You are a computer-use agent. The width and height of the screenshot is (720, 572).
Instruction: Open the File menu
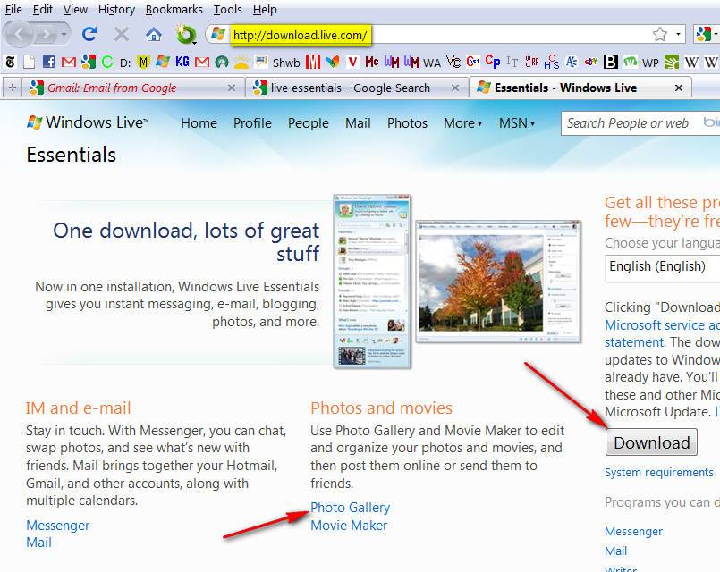tap(13, 9)
